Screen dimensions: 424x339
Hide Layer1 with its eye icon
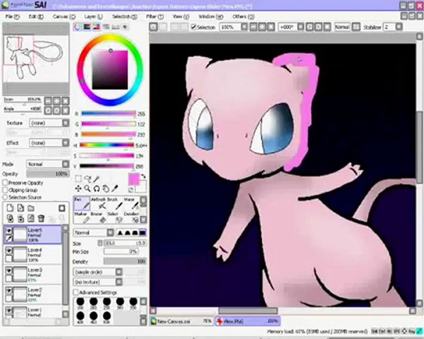click(9, 310)
